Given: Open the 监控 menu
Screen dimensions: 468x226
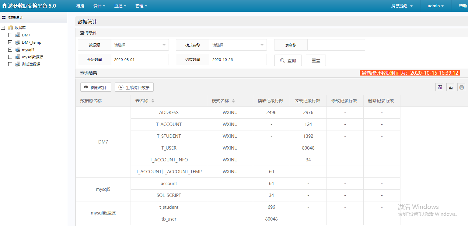Looking at the screenshot, I should tap(120, 6).
